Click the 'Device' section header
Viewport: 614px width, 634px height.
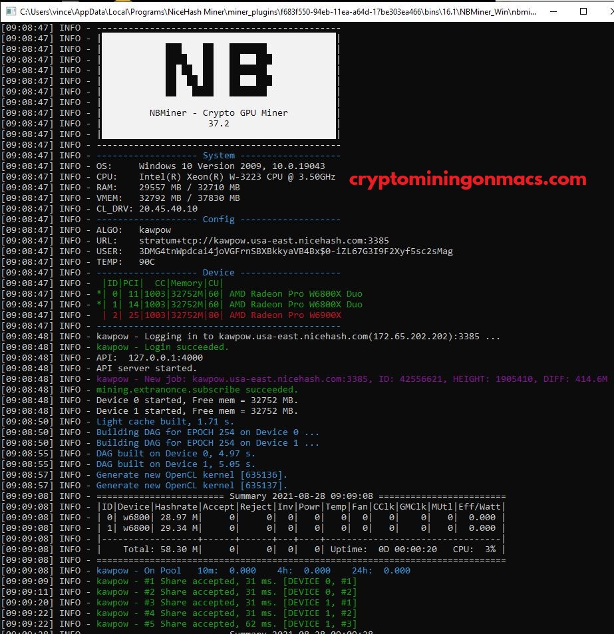click(x=219, y=273)
